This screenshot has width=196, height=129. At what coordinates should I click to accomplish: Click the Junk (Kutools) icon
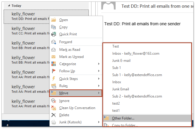pyautogui.click(x=54, y=122)
